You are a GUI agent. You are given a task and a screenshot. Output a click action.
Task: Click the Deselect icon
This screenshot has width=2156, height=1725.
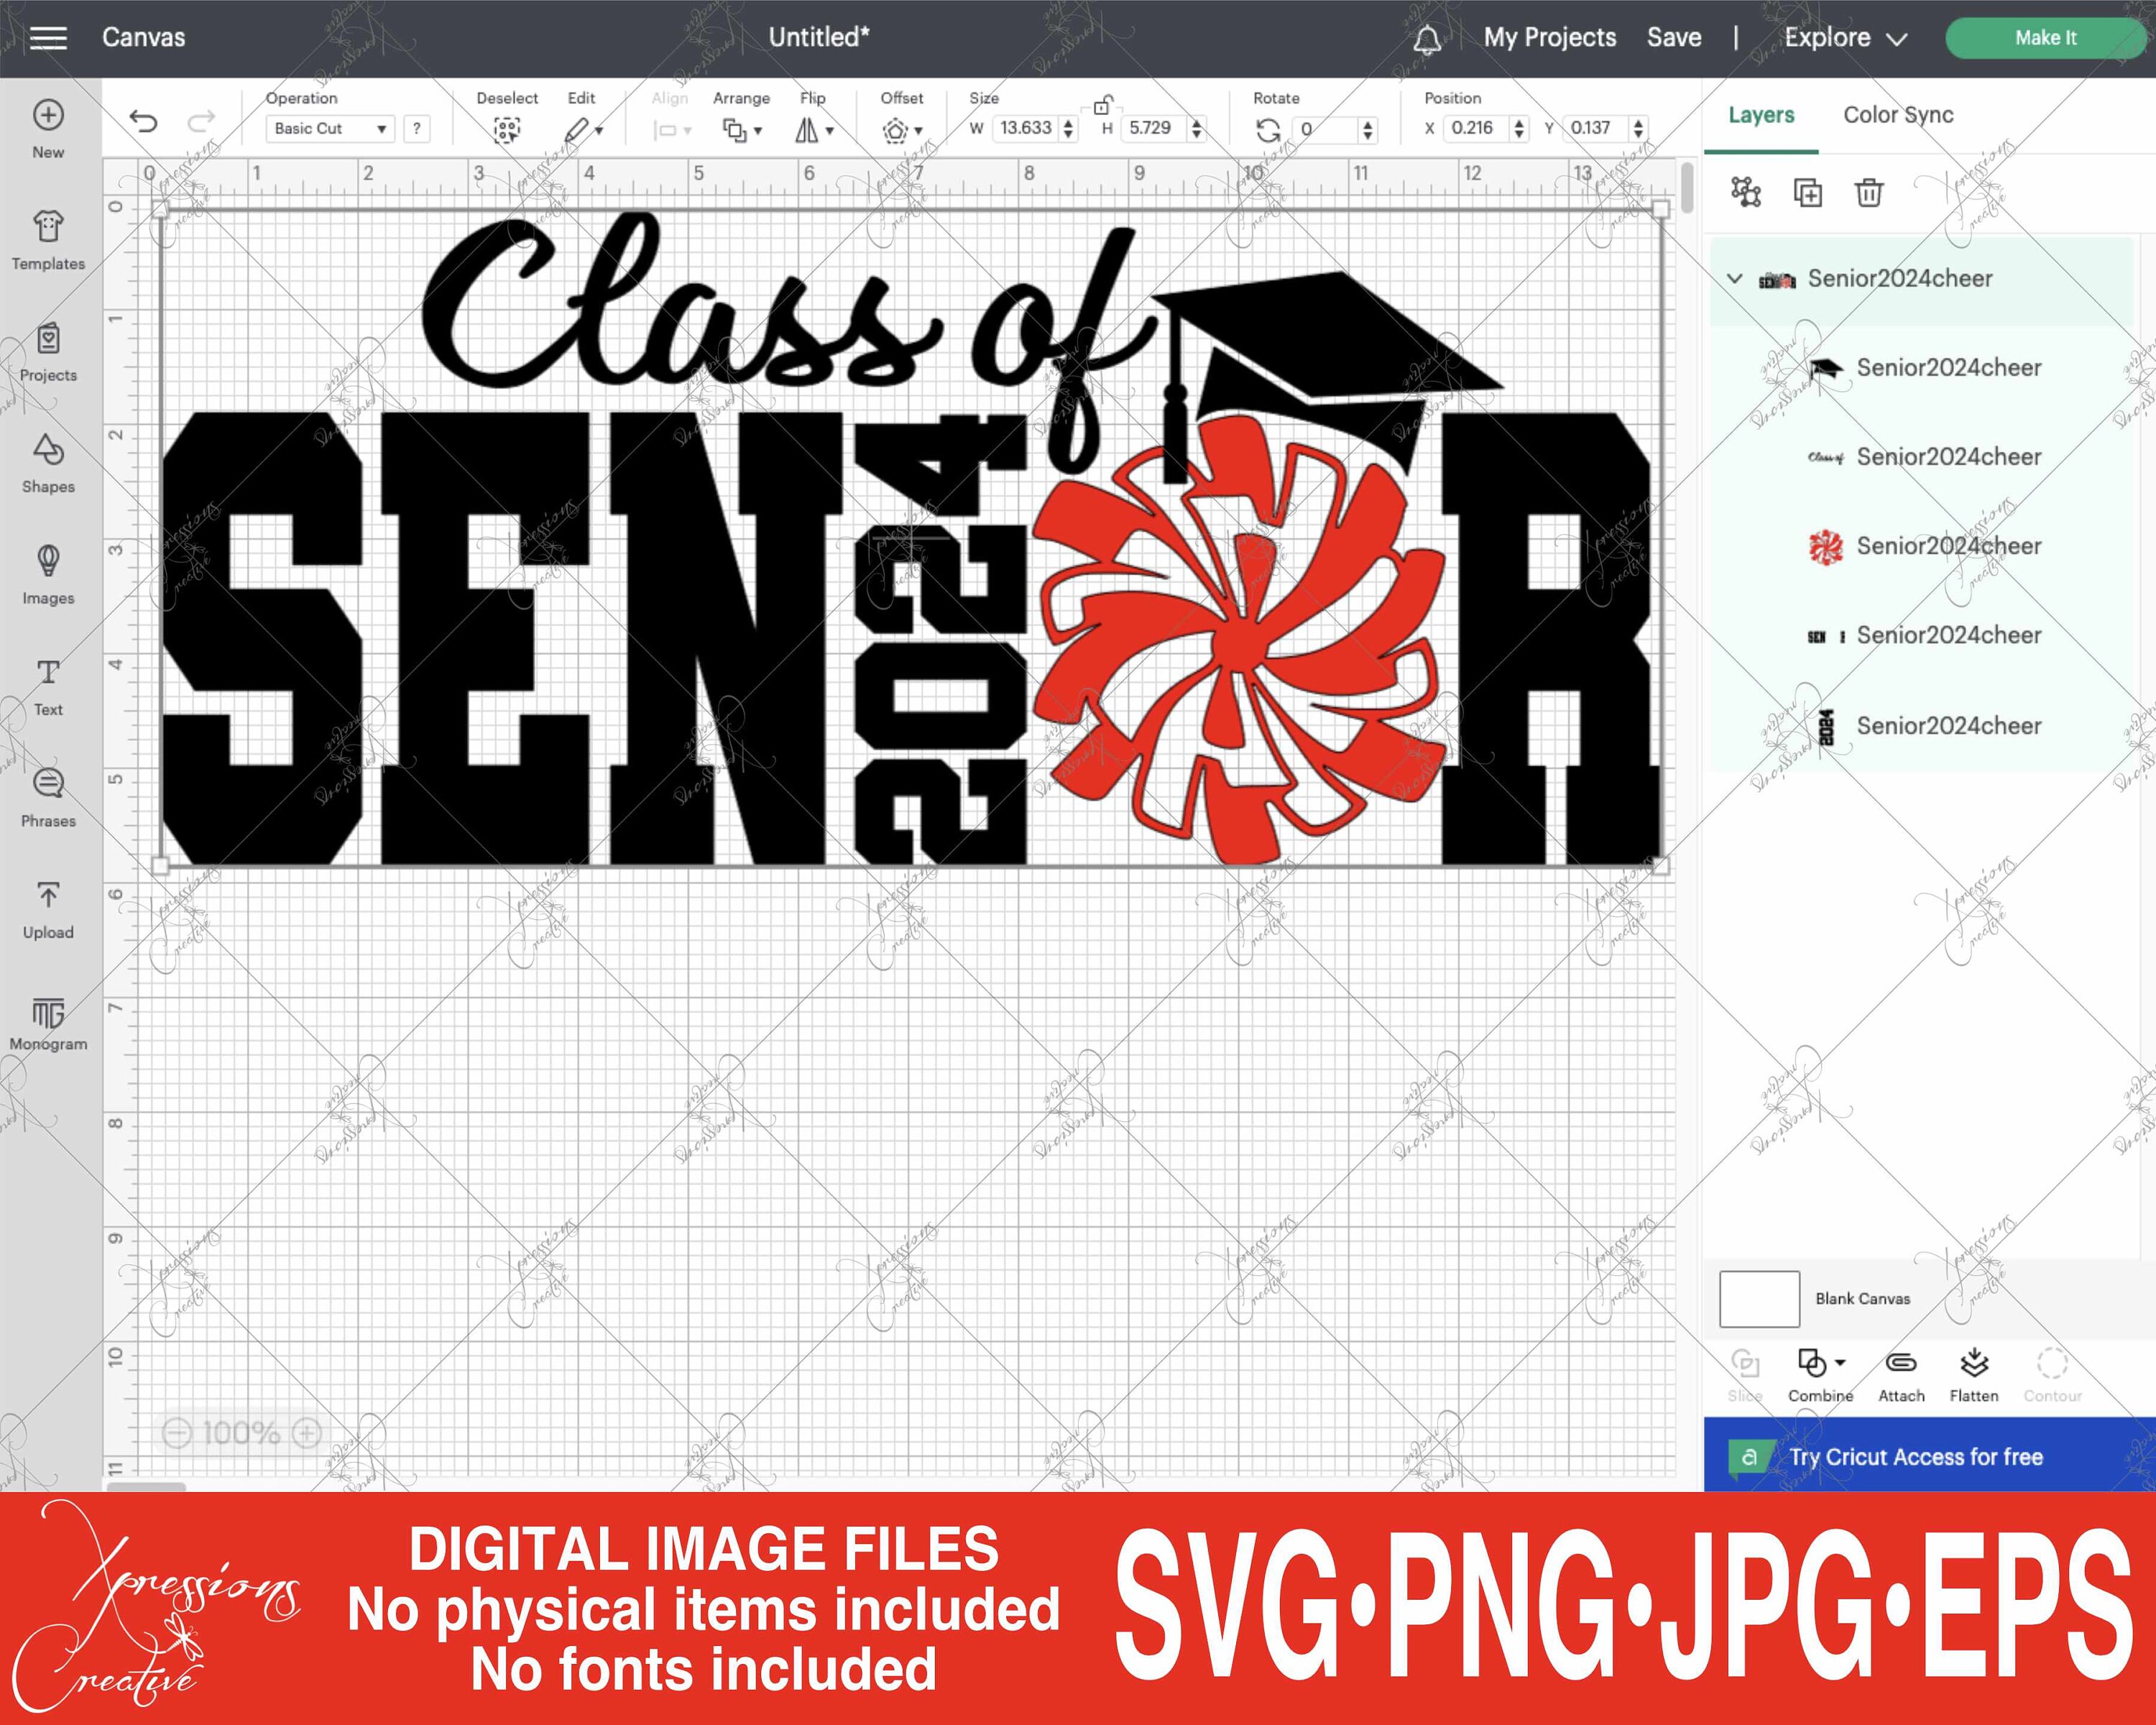tap(507, 130)
